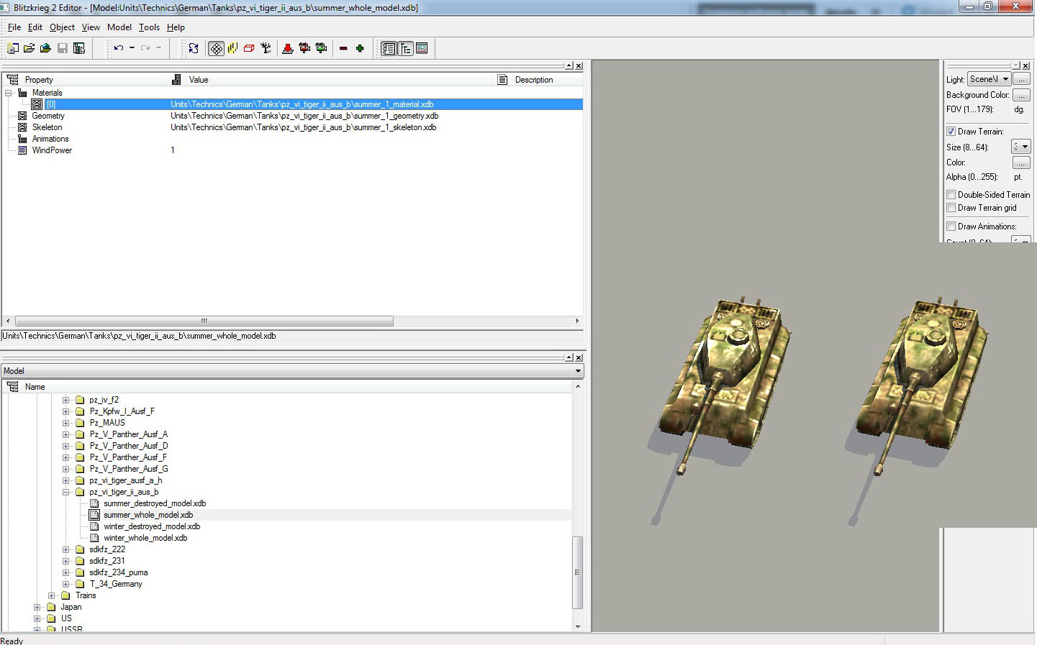Open the Model menu

coord(119,27)
